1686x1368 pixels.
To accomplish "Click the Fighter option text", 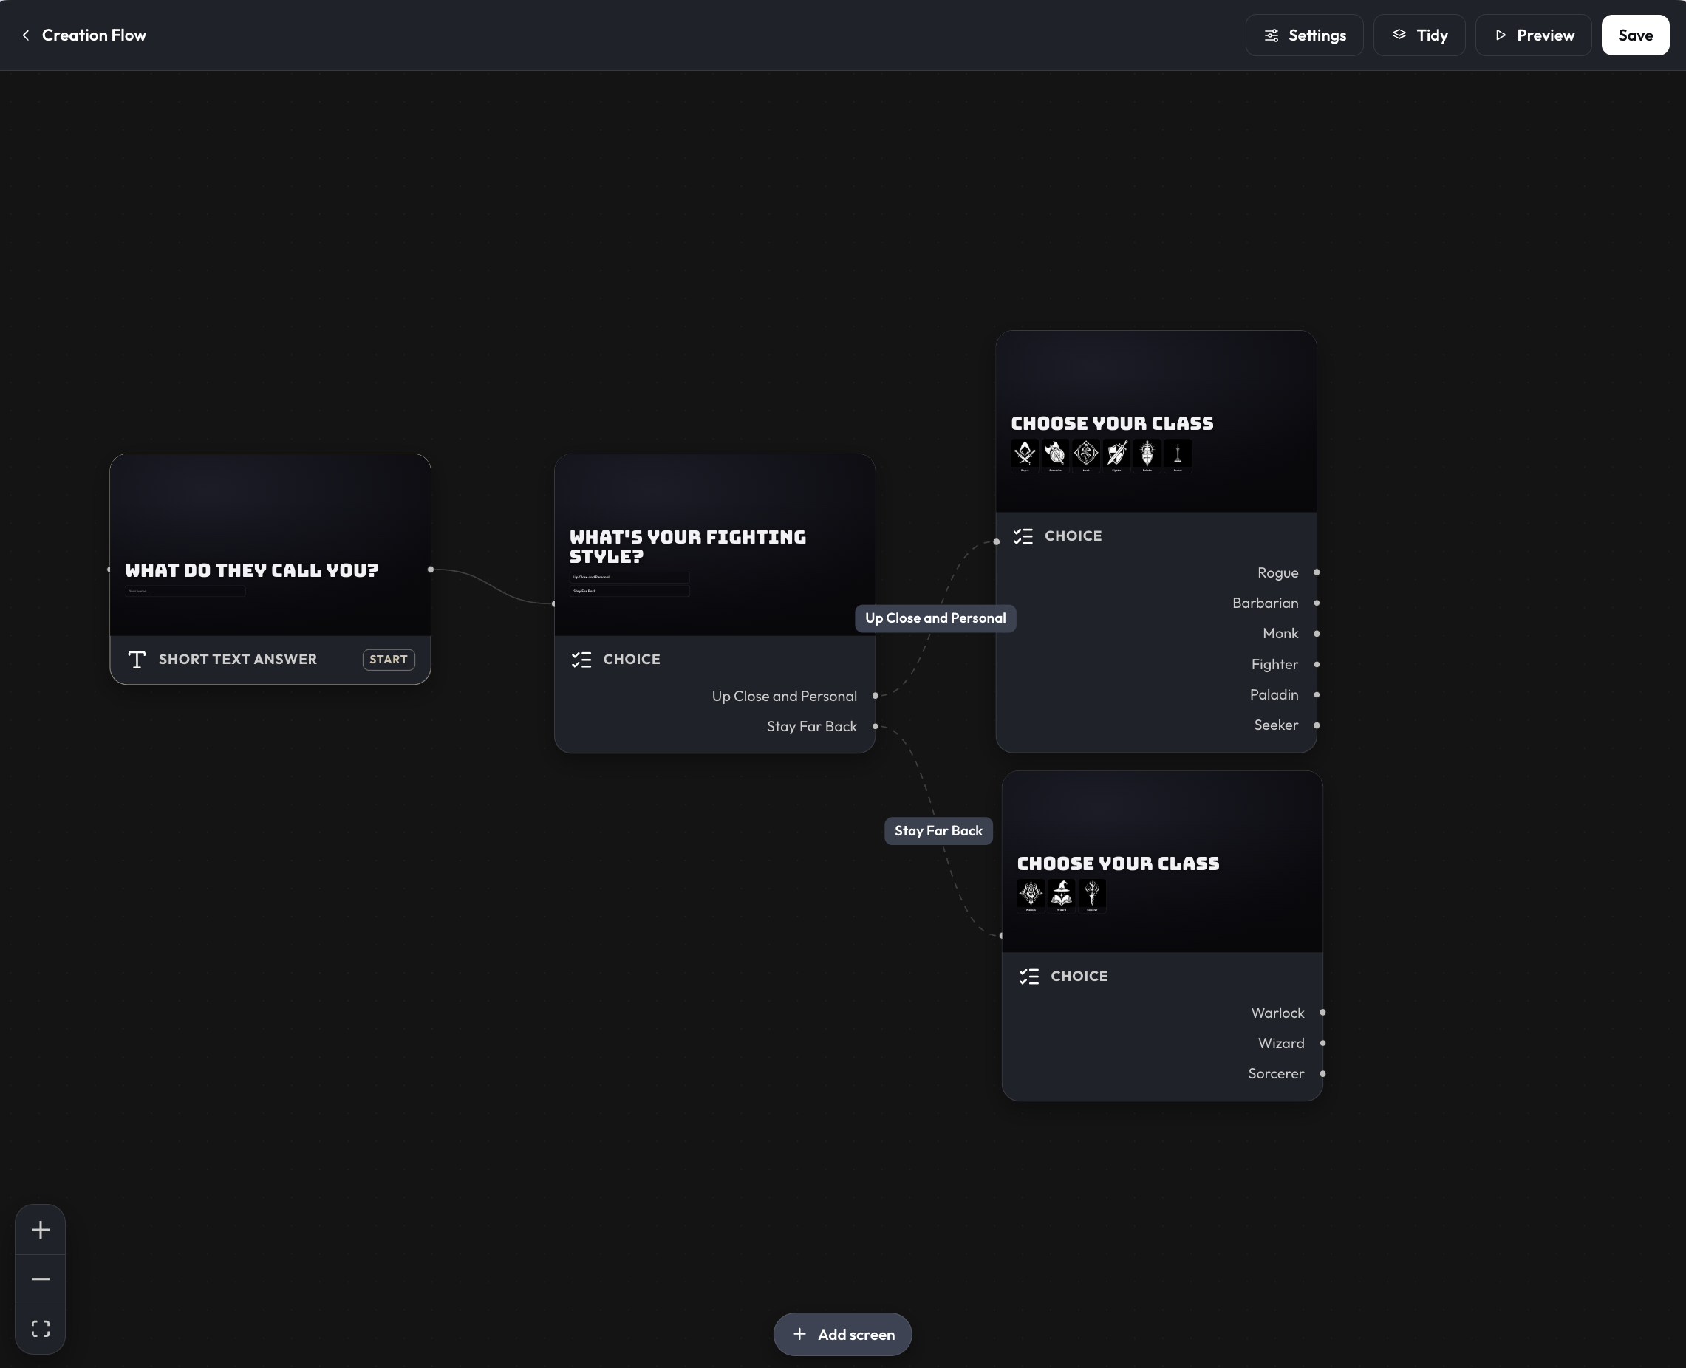I will (x=1274, y=664).
